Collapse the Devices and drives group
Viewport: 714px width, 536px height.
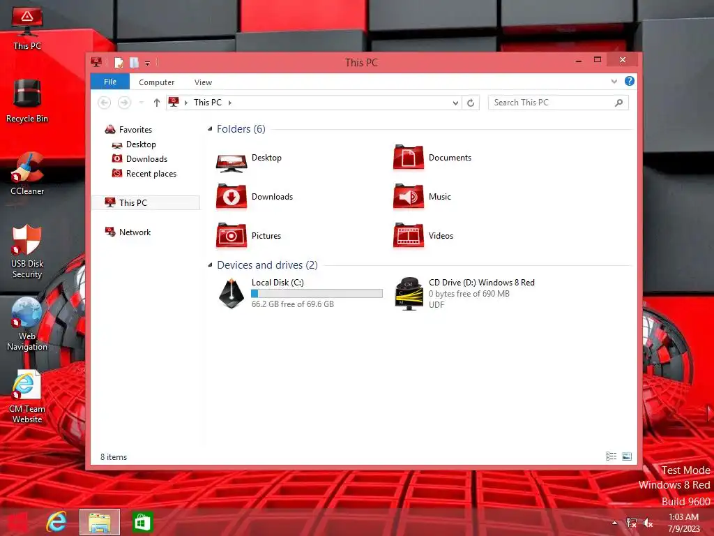tap(210, 265)
